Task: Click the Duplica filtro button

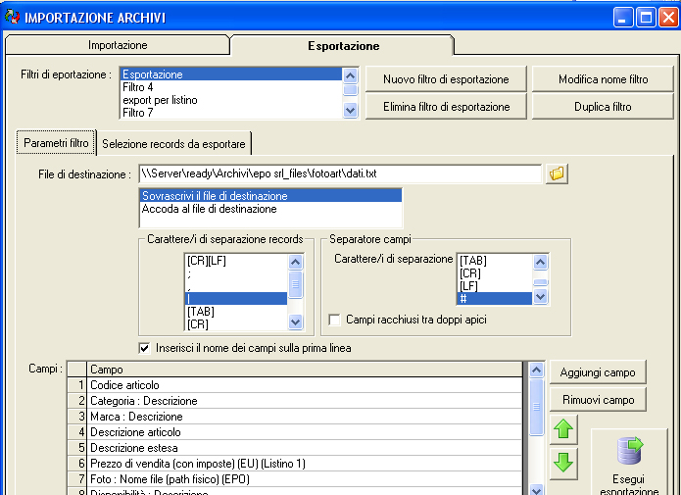Action: pyautogui.click(x=603, y=107)
